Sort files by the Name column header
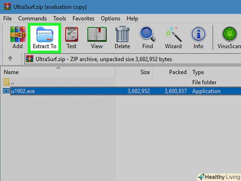Image resolution: width=241 pixels, height=181 pixels. 58,72
